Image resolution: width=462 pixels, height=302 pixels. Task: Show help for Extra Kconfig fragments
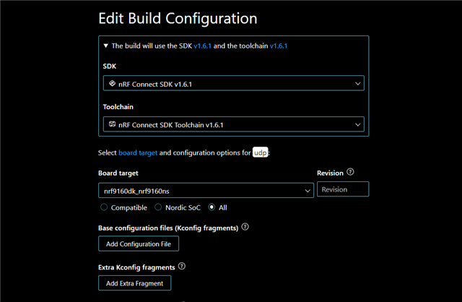click(182, 266)
